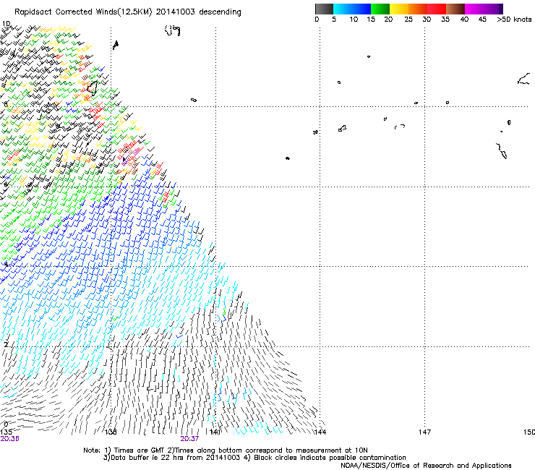Click the '10' latitude label at top left
Viewport: 535px width, 470px height.
coord(7,24)
